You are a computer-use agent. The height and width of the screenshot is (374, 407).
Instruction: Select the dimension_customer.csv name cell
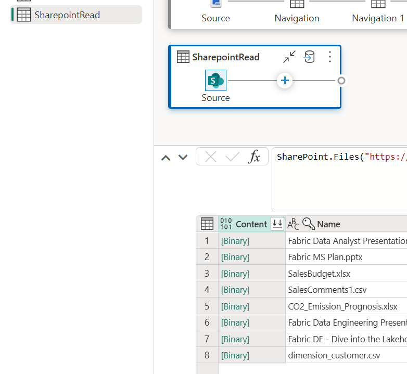click(x=346, y=355)
